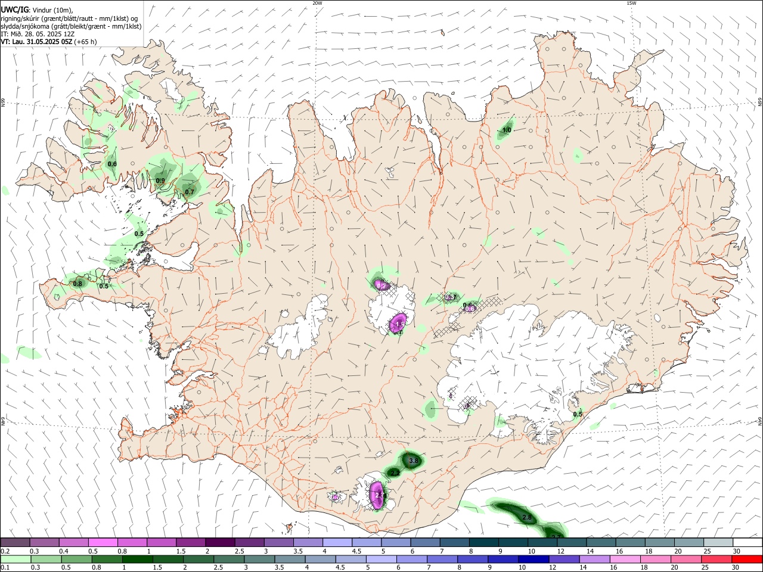Click the 2.7 pink snow value over the glacier
Screen dimensions: 763x572
(x=381, y=495)
